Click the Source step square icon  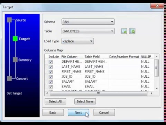[9, 20]
